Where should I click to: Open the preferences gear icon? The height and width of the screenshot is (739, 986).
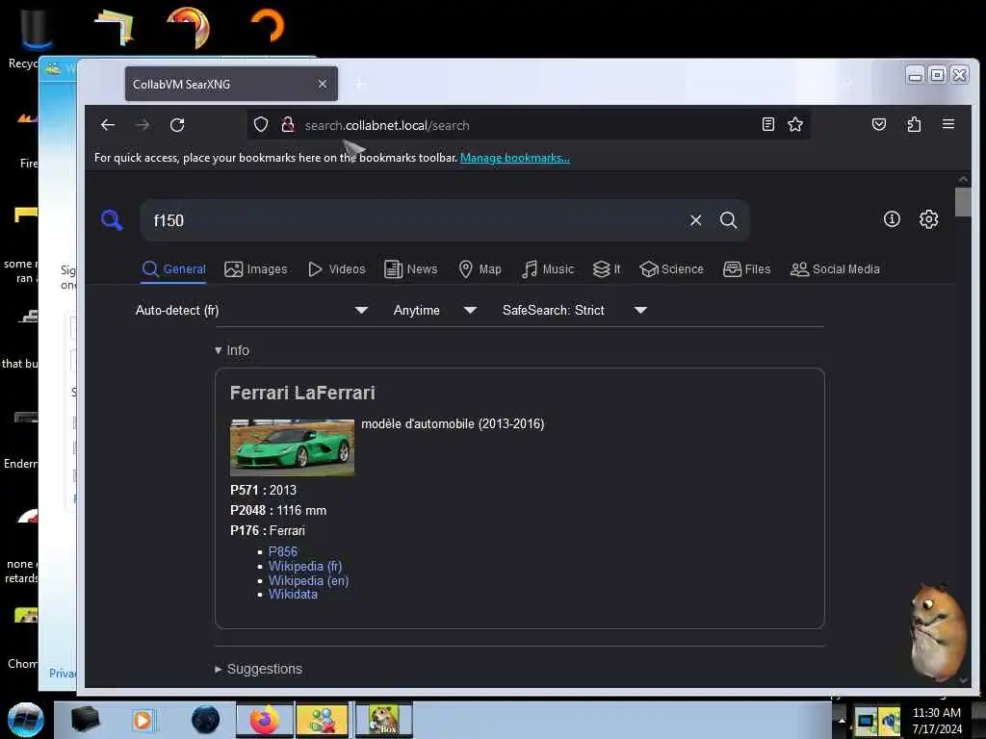click(x=929, y=218)
